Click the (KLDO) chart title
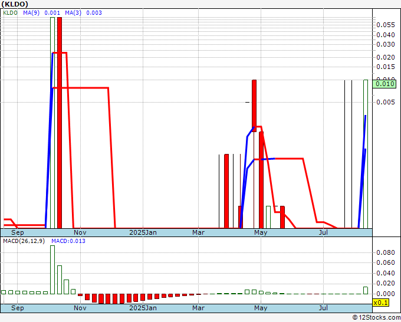 [15, 4]
